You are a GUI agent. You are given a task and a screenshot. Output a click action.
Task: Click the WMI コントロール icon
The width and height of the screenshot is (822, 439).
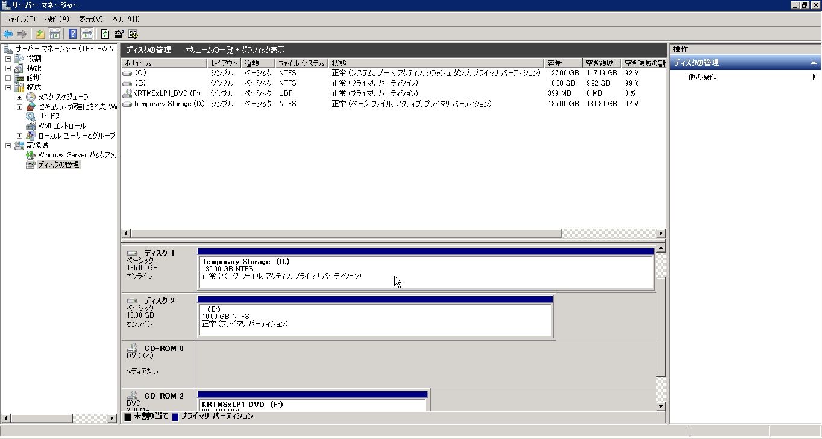click(x=31, y=126)
